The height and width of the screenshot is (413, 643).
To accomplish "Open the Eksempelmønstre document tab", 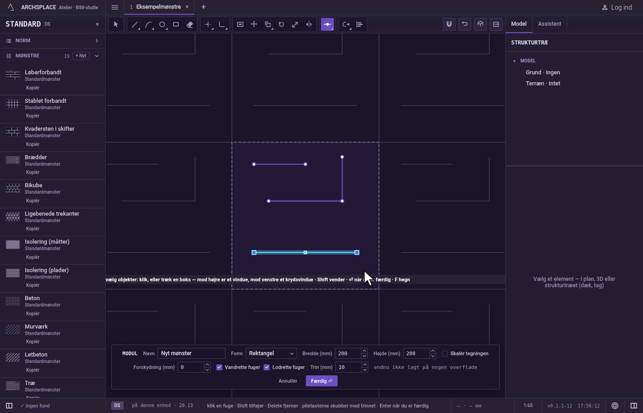I will point(158,7).
